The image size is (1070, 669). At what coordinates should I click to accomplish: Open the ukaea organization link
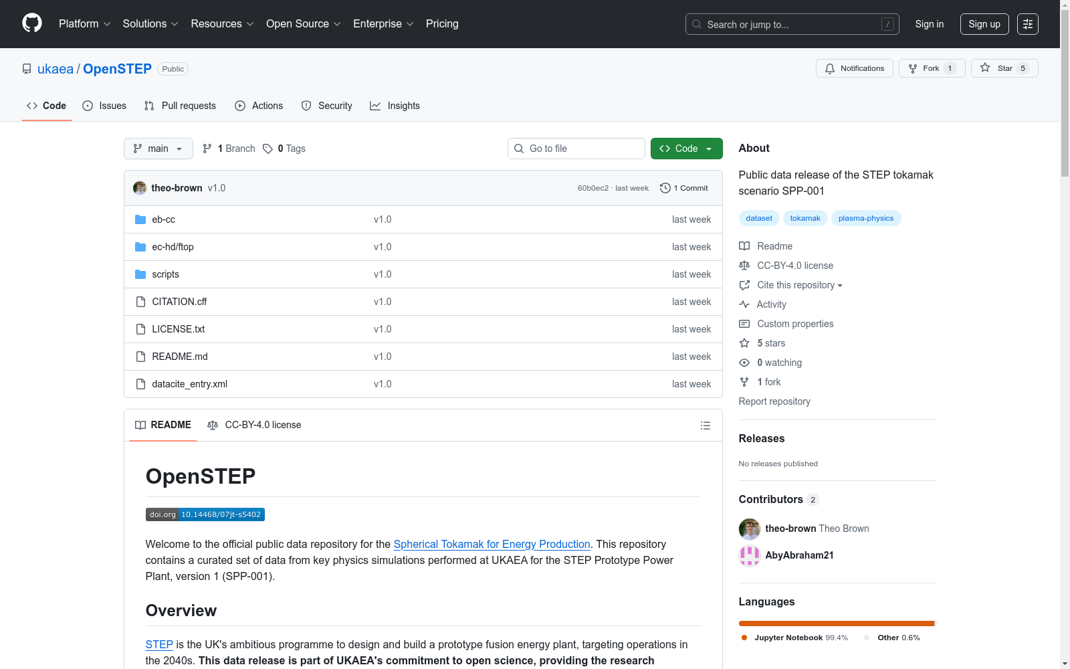tap(56, 69)
